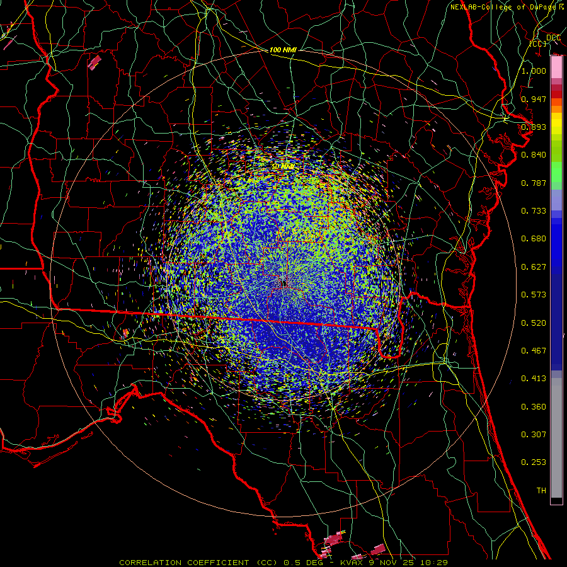Click the "(CC)" label above the scale

[538, 43]
